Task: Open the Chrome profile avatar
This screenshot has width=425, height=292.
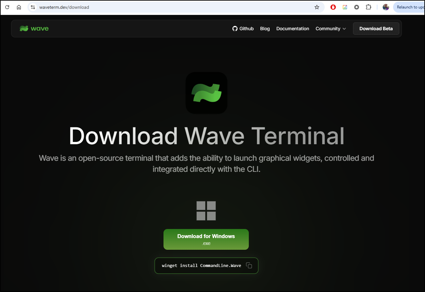Action: (386, 7)
